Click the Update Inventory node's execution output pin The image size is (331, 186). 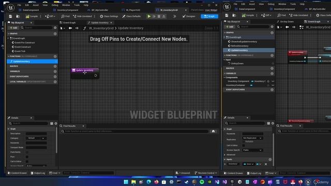(96, 75)
